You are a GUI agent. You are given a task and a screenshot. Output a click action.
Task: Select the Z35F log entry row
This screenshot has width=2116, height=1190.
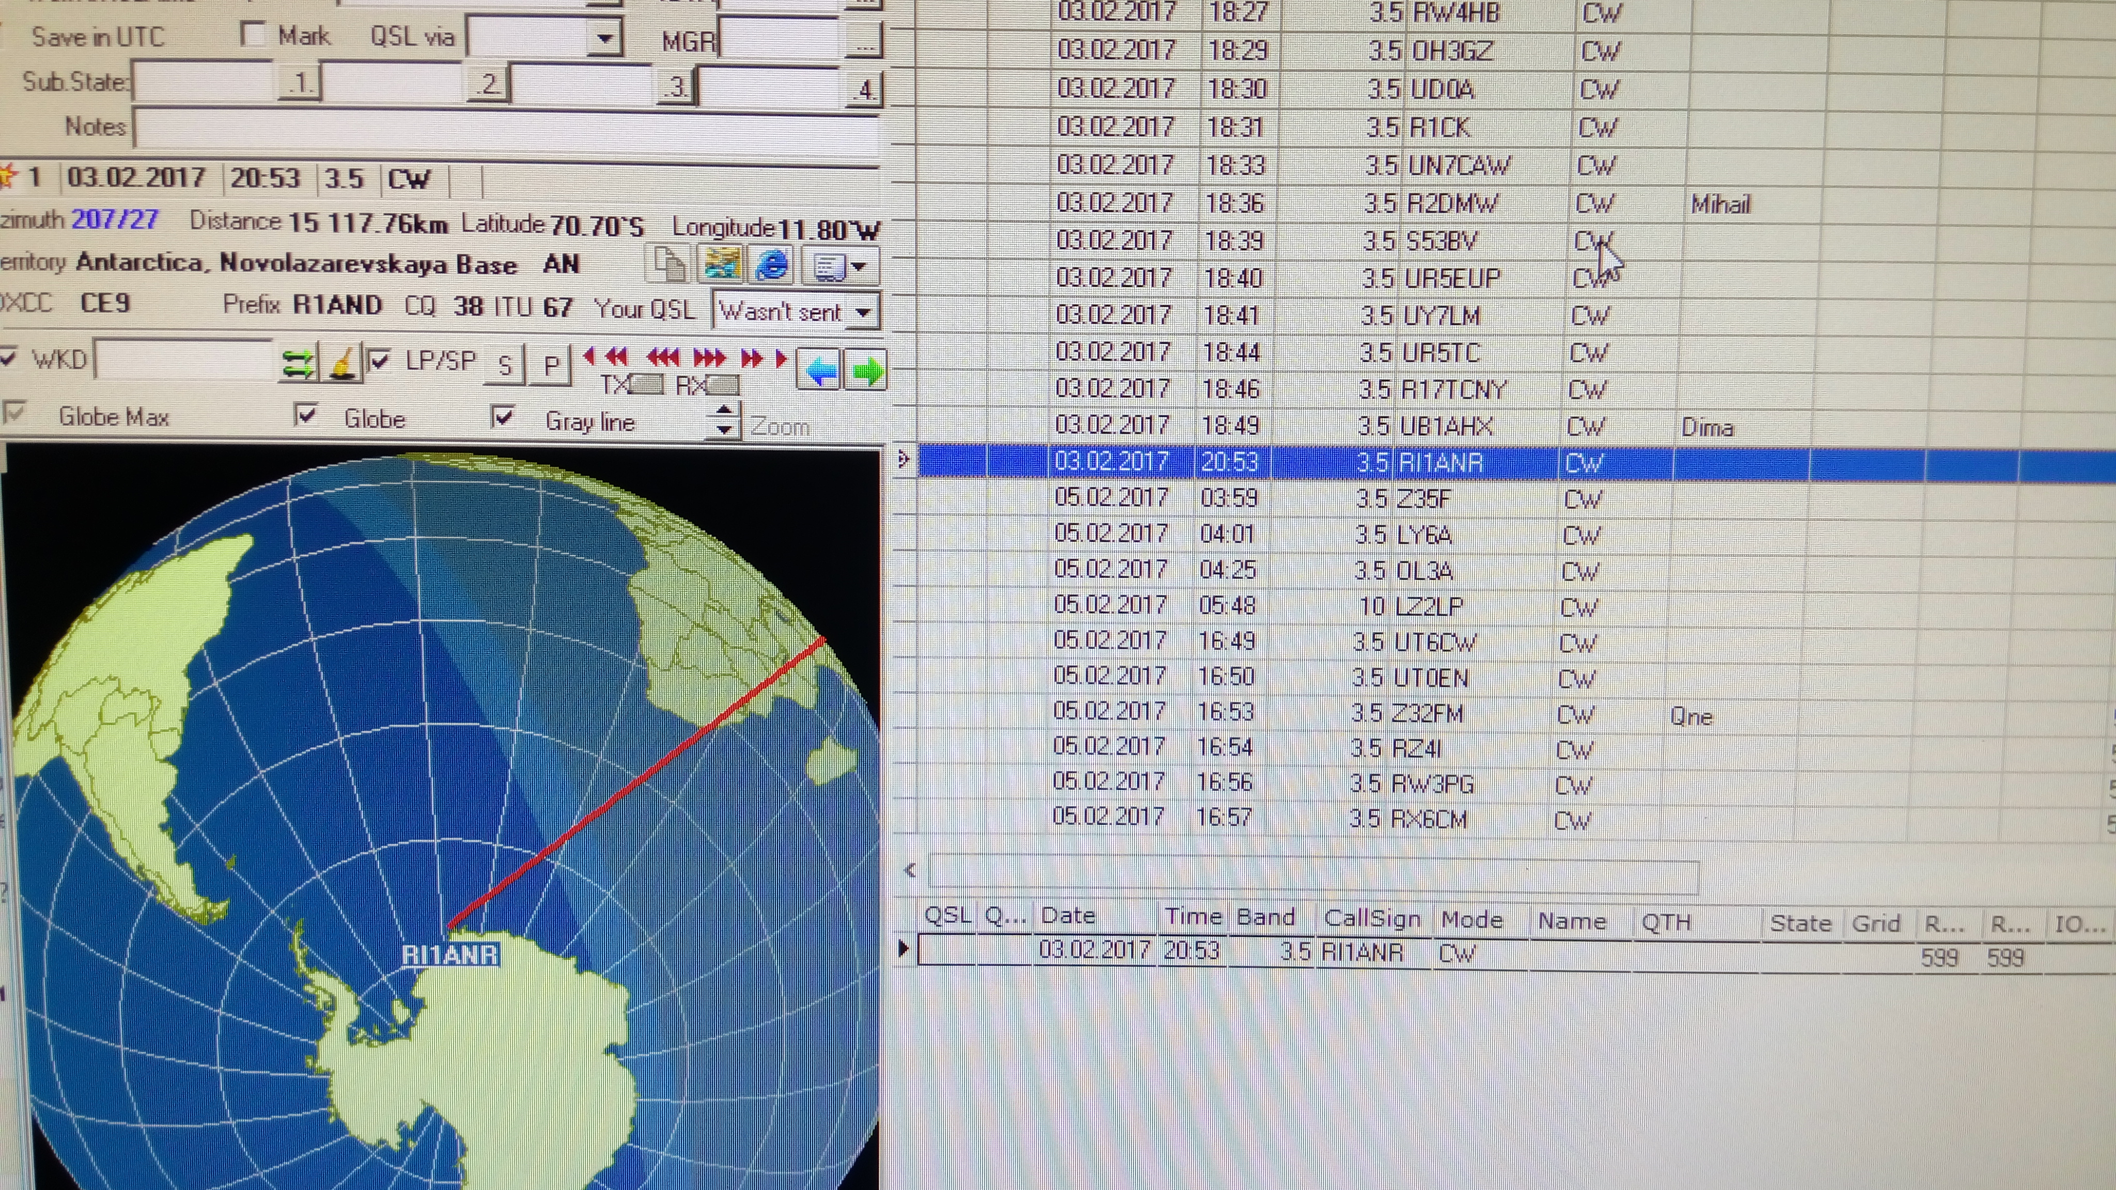[1421, 498]
